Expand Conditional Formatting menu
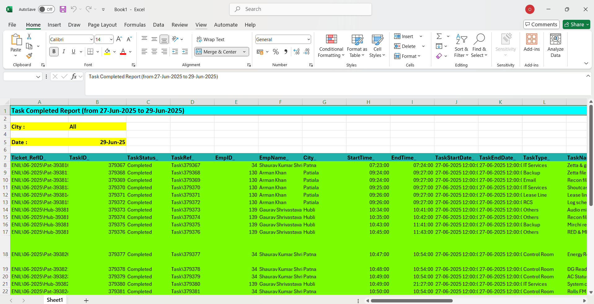Screen dimensions: 594x304 331,46
